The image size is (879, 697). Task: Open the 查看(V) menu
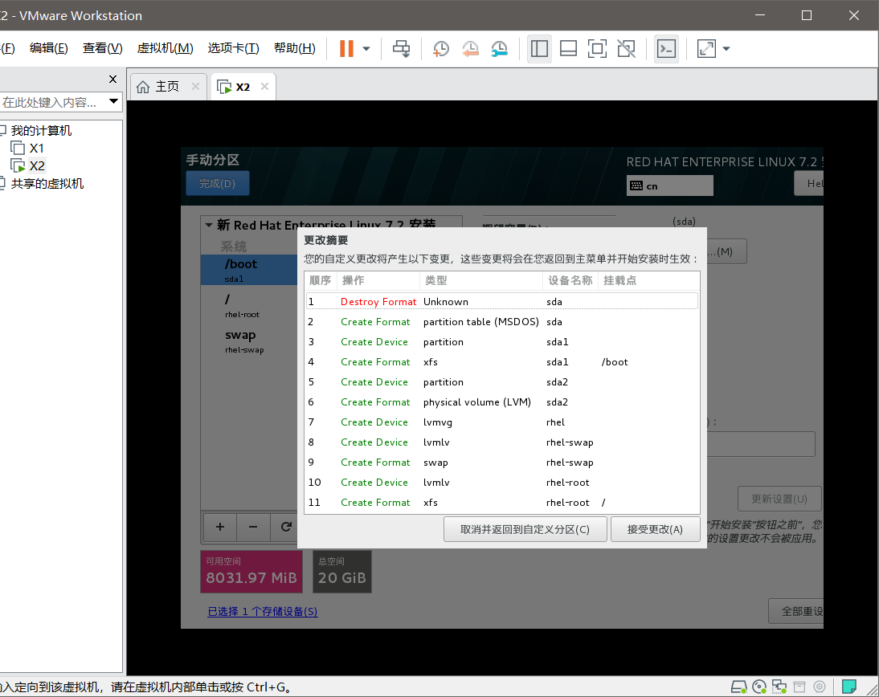[103, 48]
